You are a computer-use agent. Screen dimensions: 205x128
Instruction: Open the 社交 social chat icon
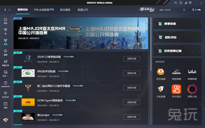[x=5, y=72]
